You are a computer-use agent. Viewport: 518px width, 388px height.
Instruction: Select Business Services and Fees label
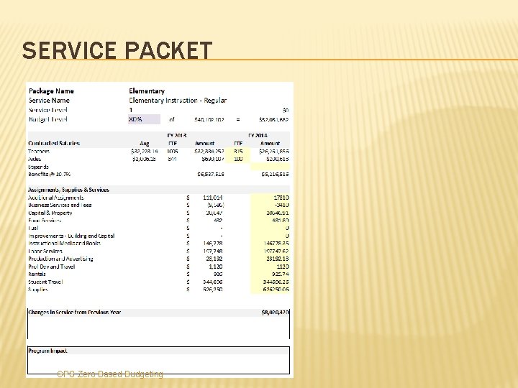click(x=60, y=205)
